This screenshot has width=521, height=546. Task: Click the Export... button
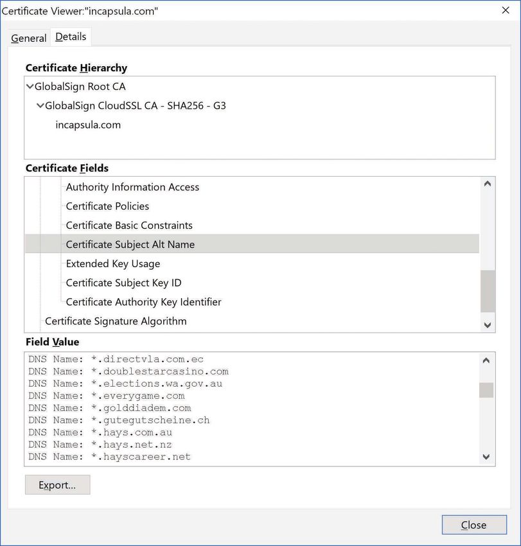(57, 485)
